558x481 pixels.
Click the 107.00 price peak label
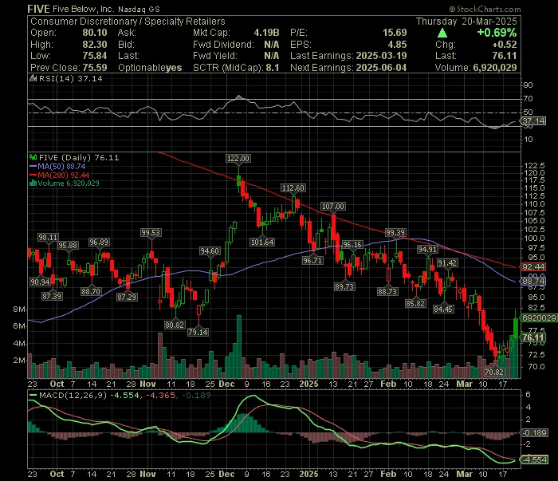(x=333, y=206)
